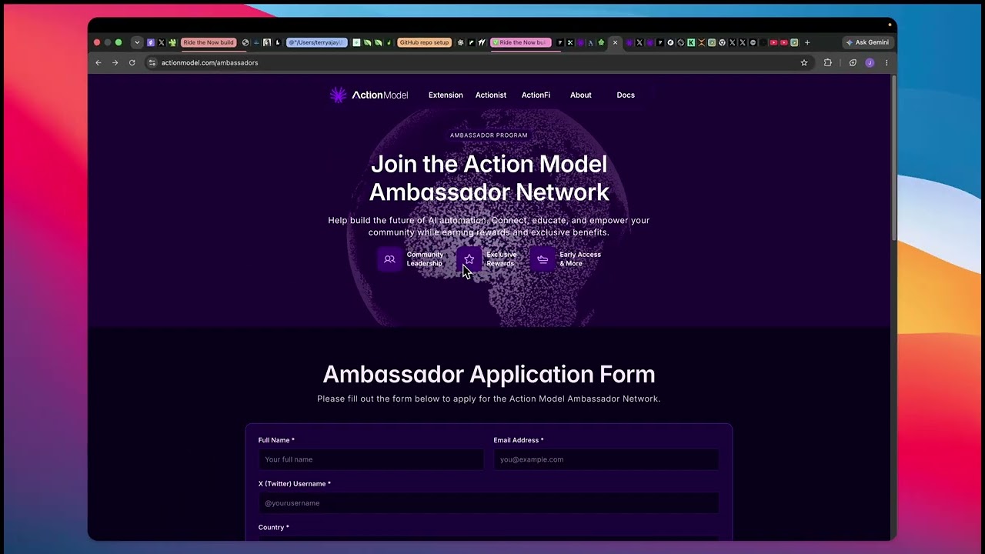
Task: Expand the red 'Ride the Now build' tab group
Action: tap(209, 42)
